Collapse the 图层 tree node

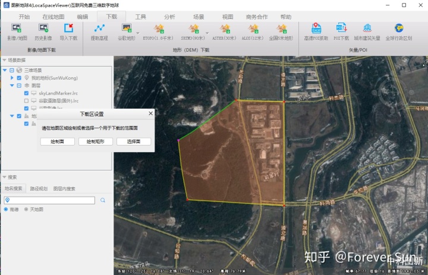coord(12,86)
